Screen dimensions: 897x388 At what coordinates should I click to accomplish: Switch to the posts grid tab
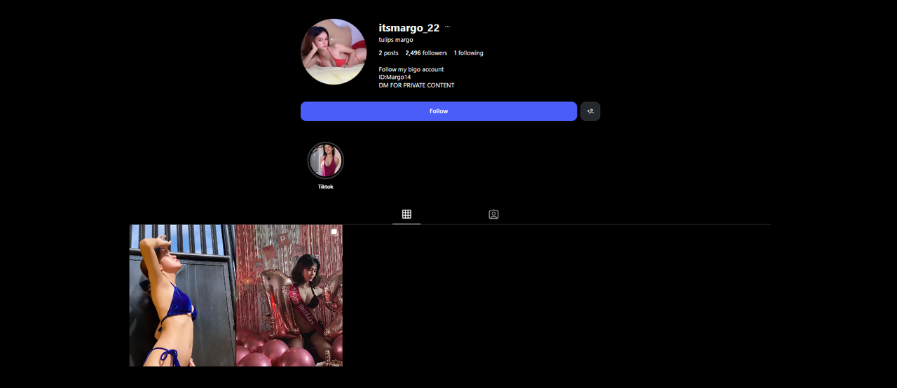406,214
